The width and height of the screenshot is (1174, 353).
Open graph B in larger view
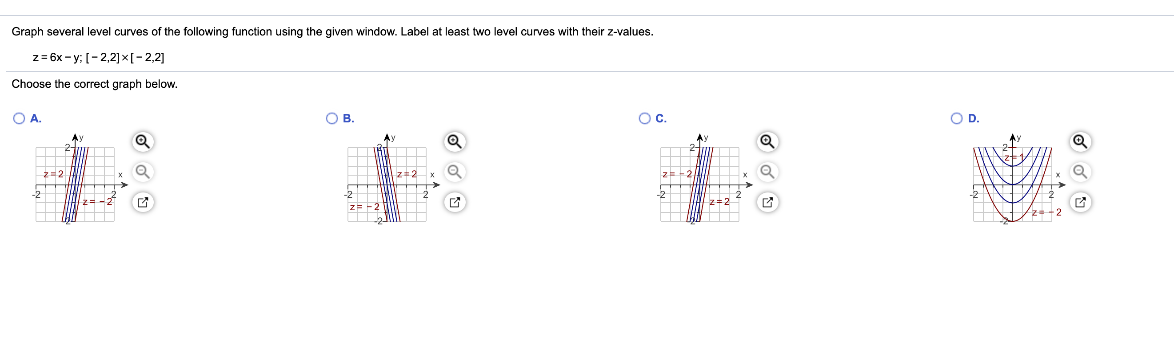pyautogui.click(x=455, y=200)
